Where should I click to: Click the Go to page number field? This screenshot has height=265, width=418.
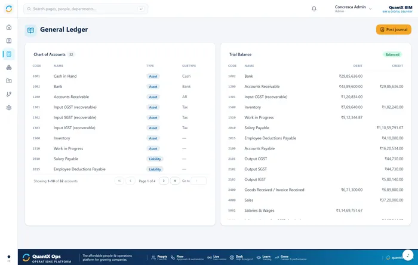[199, 181]
